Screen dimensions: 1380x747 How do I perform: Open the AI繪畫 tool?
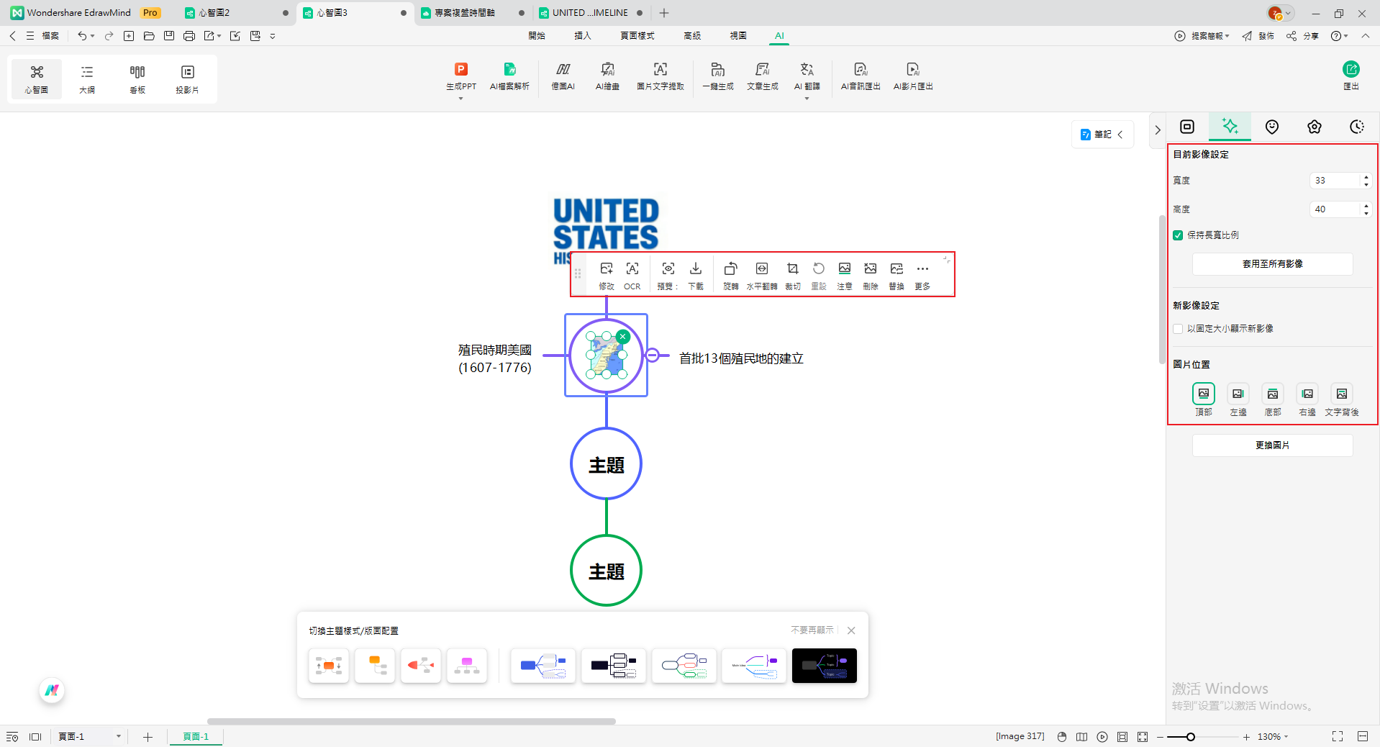(607, 76)
